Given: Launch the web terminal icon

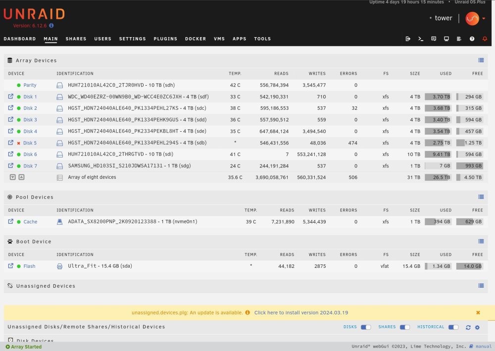Looking at the screenshot, I should click(x=421, y=39).
